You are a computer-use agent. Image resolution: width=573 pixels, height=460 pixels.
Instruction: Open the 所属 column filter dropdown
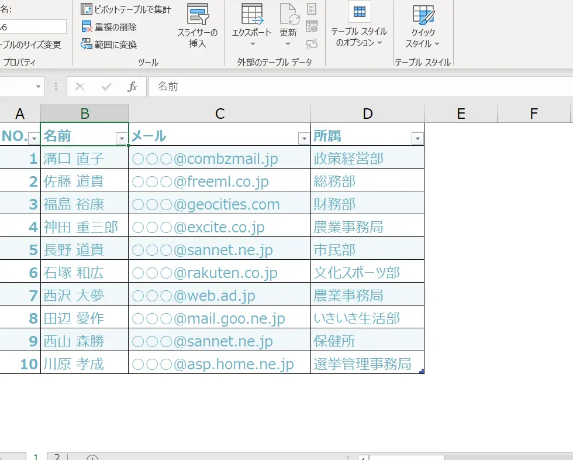[417, 139]
